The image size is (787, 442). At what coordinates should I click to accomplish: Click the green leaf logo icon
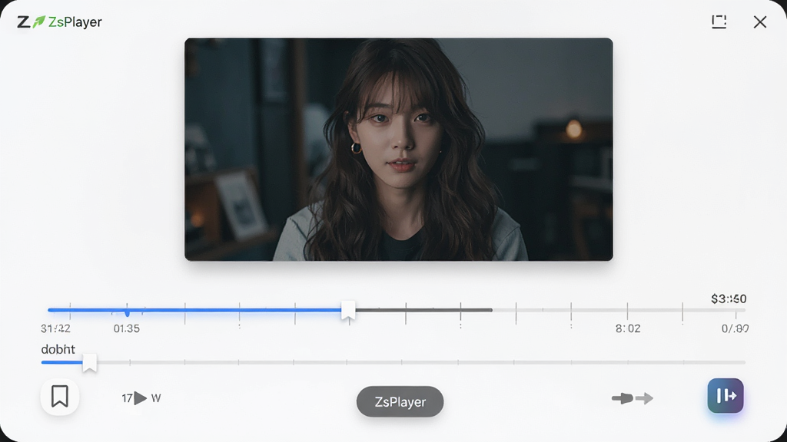point(38,21)
